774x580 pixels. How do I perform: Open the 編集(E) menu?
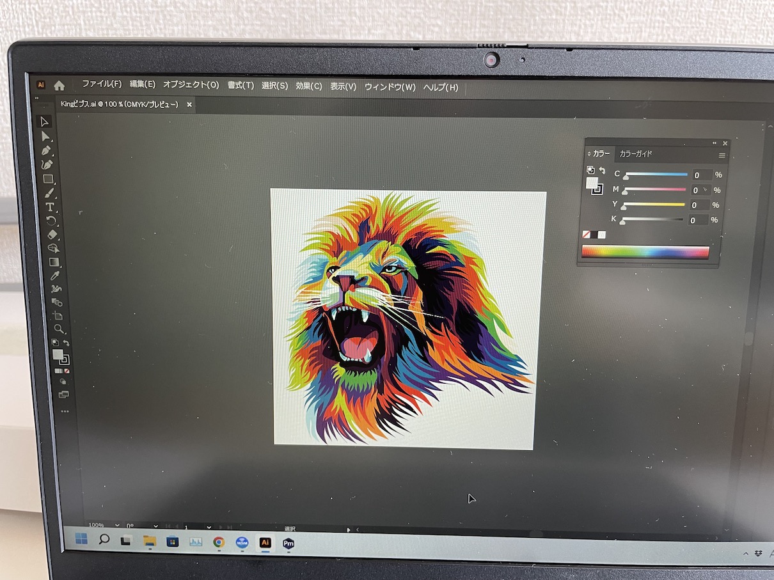(143, 84)
